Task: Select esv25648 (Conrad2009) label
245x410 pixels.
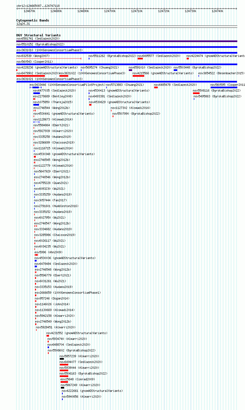Action: (77, 379)
